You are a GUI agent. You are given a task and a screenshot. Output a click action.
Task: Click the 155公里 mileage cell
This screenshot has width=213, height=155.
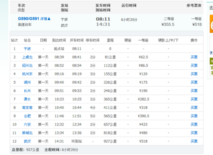[x=110, y=74]
